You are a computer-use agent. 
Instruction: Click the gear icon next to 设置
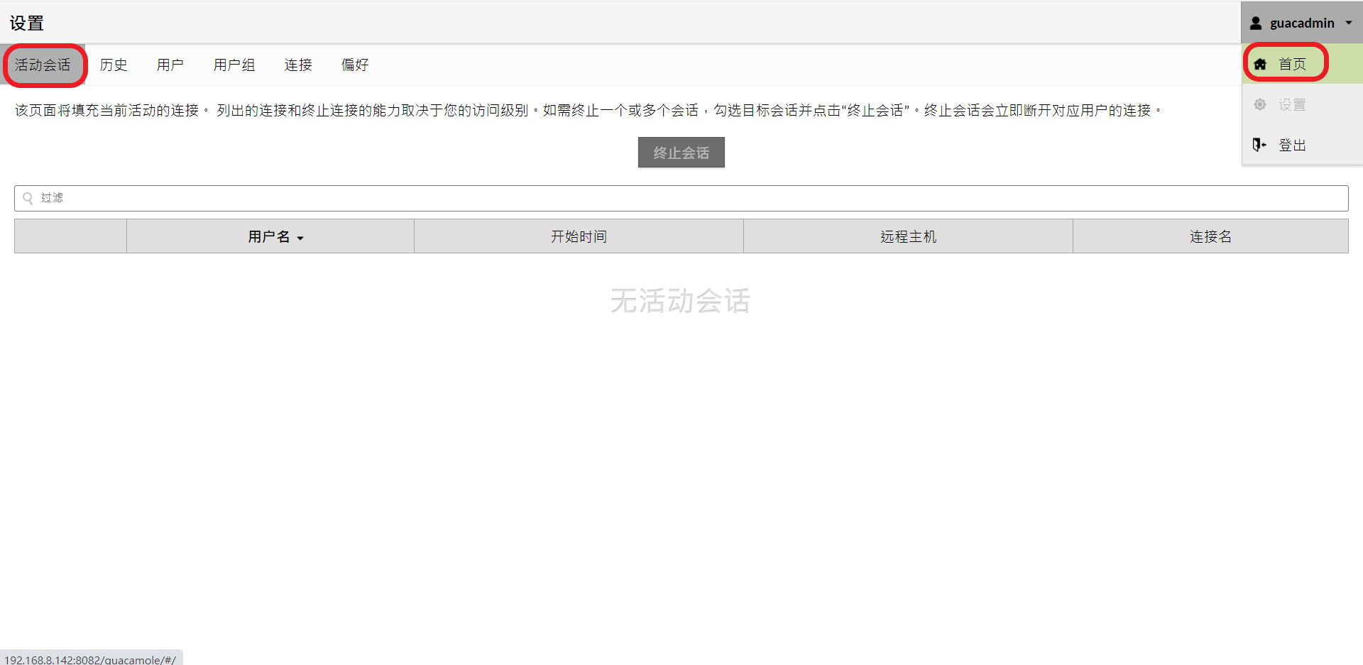pyautogui.click(x=1260, y=105)
